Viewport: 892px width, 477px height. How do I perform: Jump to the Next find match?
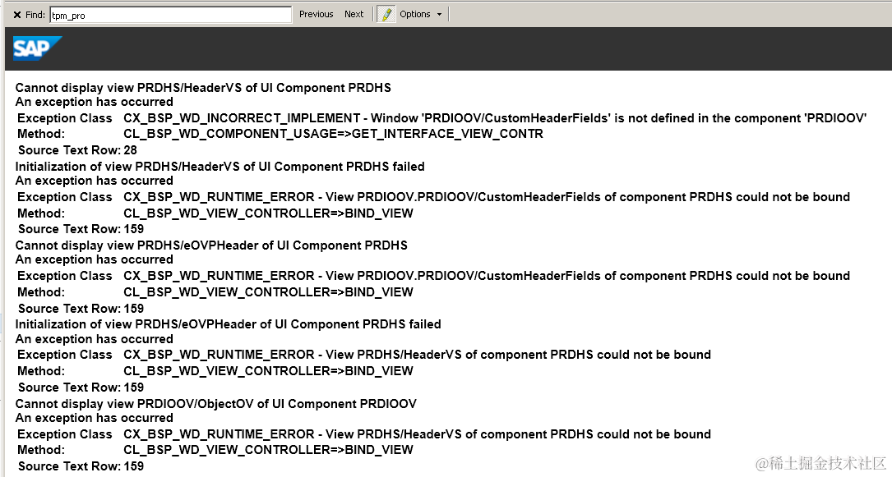354,14
